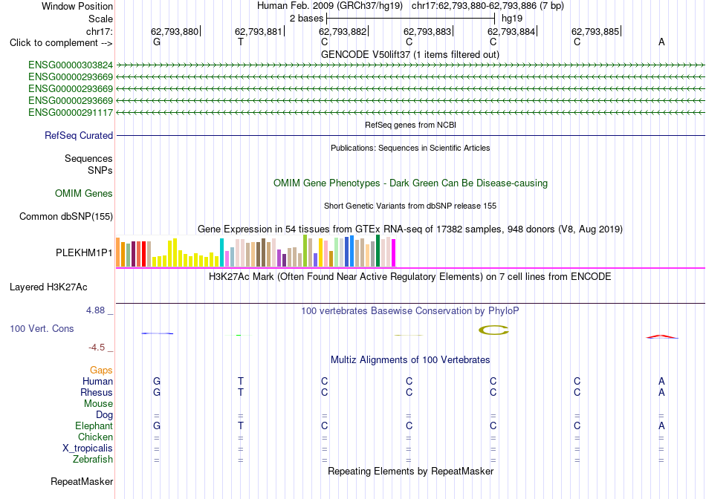Screen dimensions: 706x499
Task: Click base G in the complement sequence row
Action: click(x=157, y=42)
